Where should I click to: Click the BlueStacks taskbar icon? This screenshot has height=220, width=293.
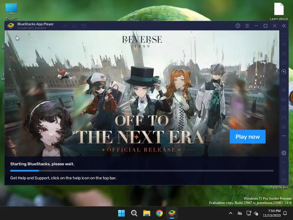[172, 213]
